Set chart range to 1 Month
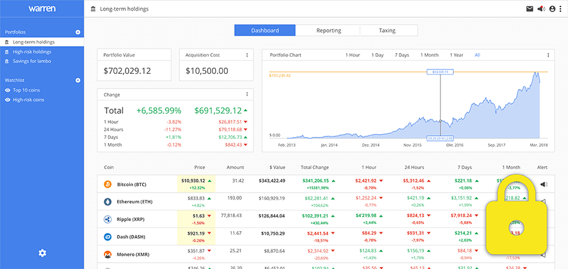The image size is (568, 269). point(429,55)
